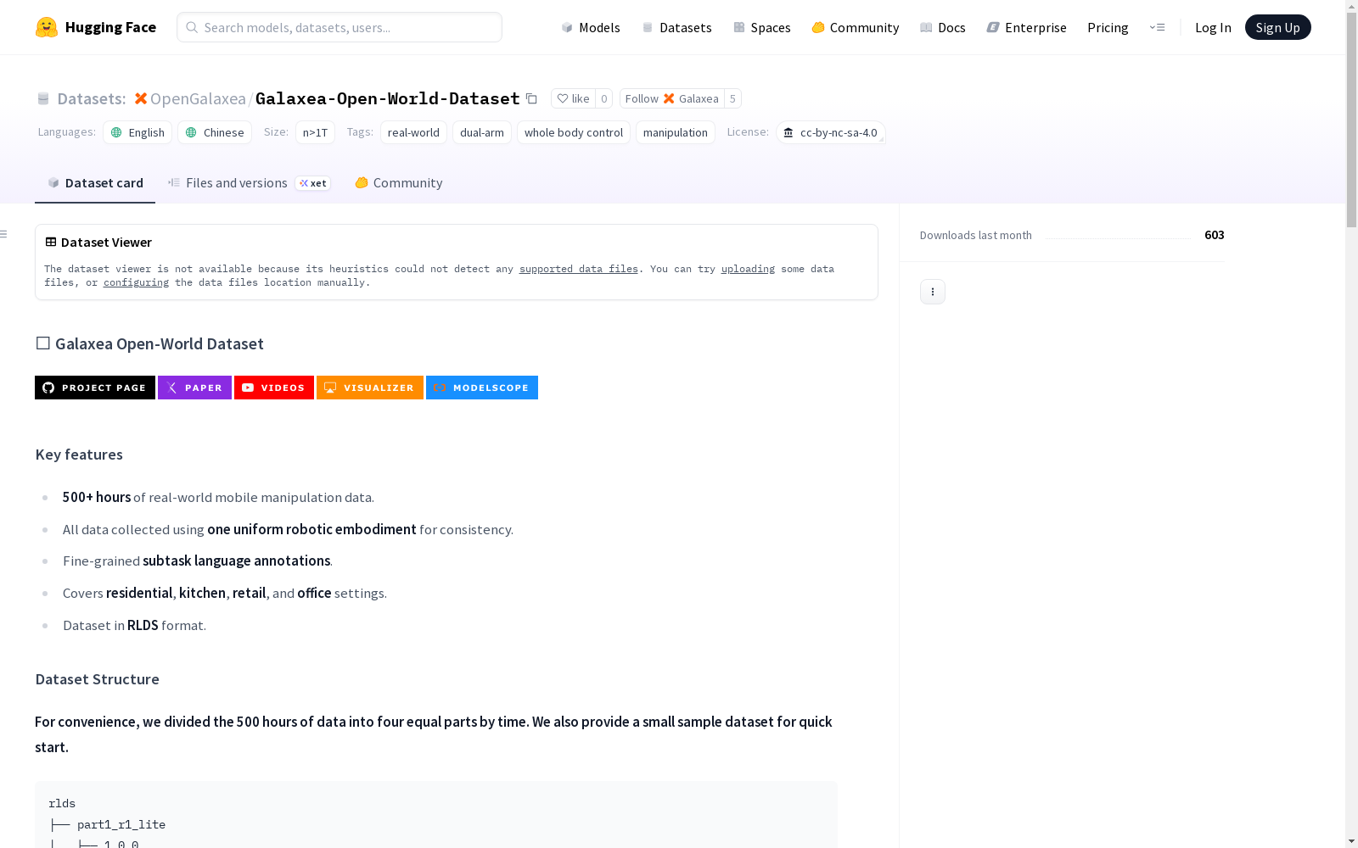Click the heart like button
Screen dimensions: 1358x848
click(573, 98)
